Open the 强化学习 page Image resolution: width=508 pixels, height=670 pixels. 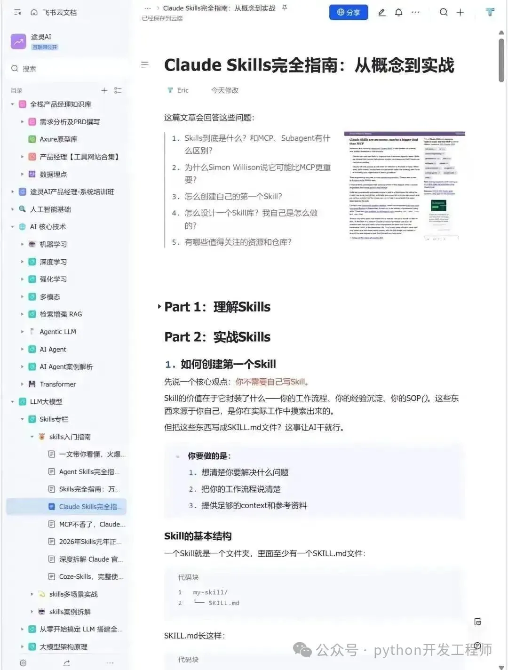coord(53,279)
